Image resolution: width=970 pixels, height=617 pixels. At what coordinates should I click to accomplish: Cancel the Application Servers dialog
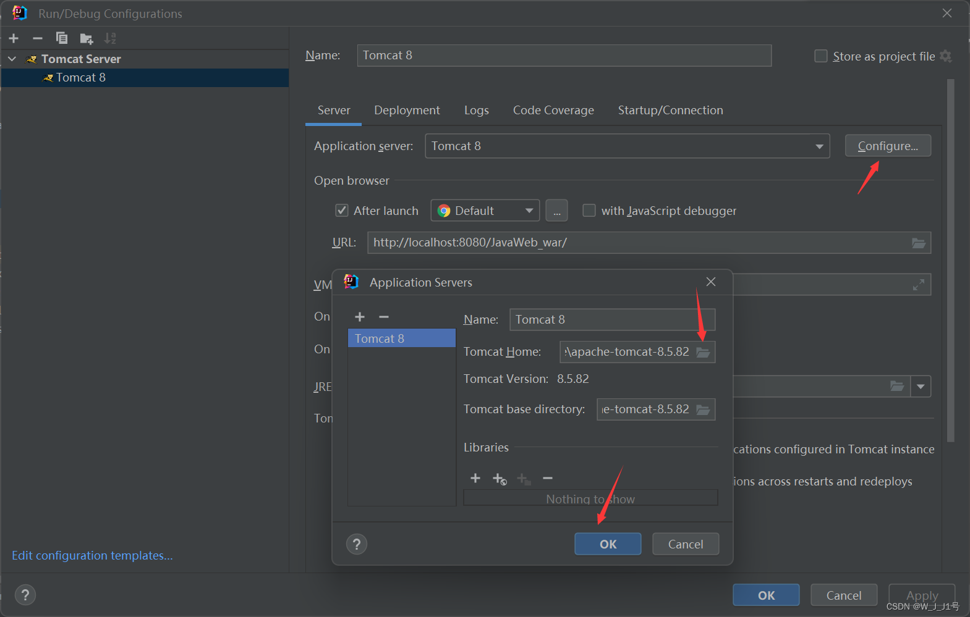click(x=686, y=544)
